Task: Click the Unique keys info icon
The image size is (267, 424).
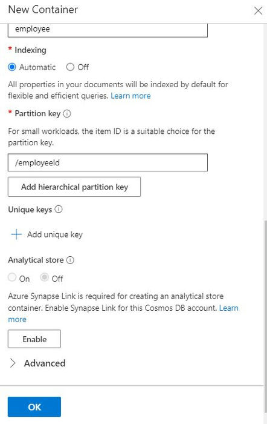Action: 59,210
